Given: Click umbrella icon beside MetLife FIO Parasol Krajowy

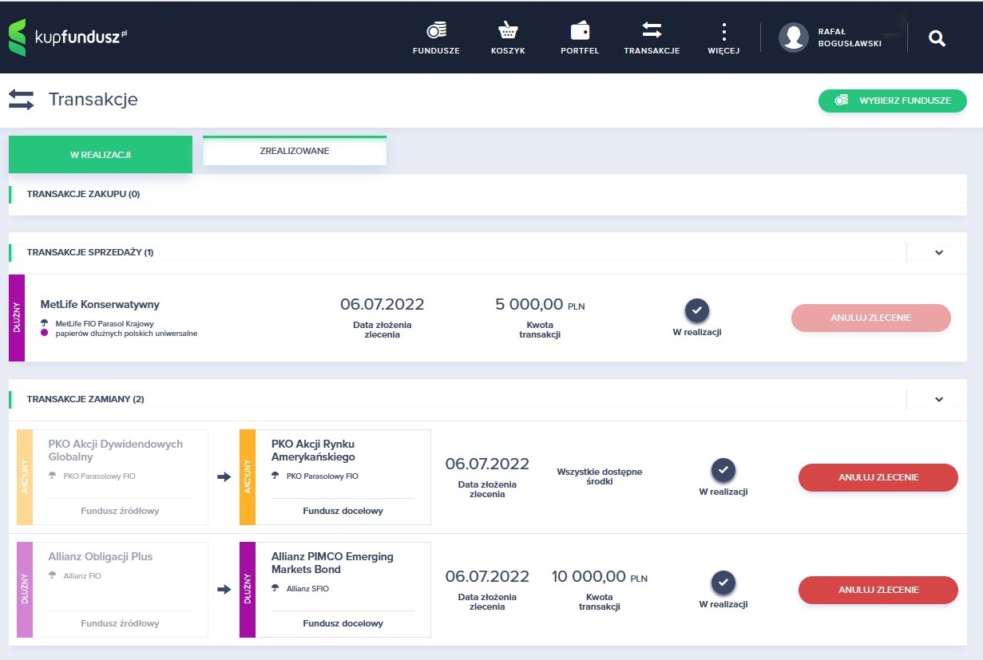Looking at the screenshot, I should click(45, 323).
